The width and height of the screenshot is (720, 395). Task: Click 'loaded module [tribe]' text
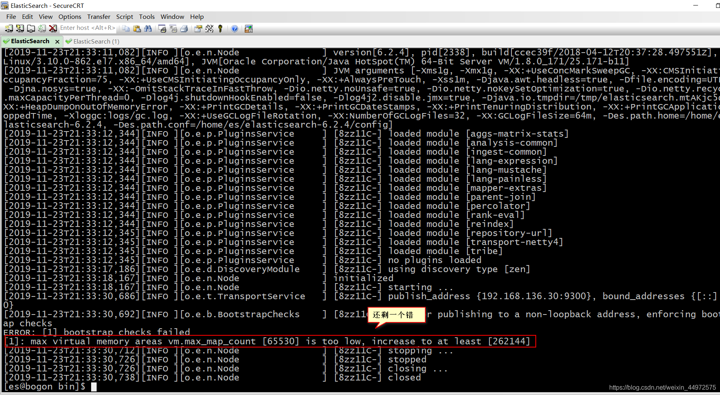[445, 251]
